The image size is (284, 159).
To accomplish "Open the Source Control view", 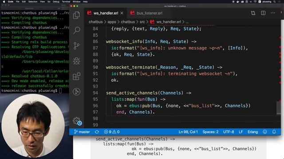I will click(76, 45).
